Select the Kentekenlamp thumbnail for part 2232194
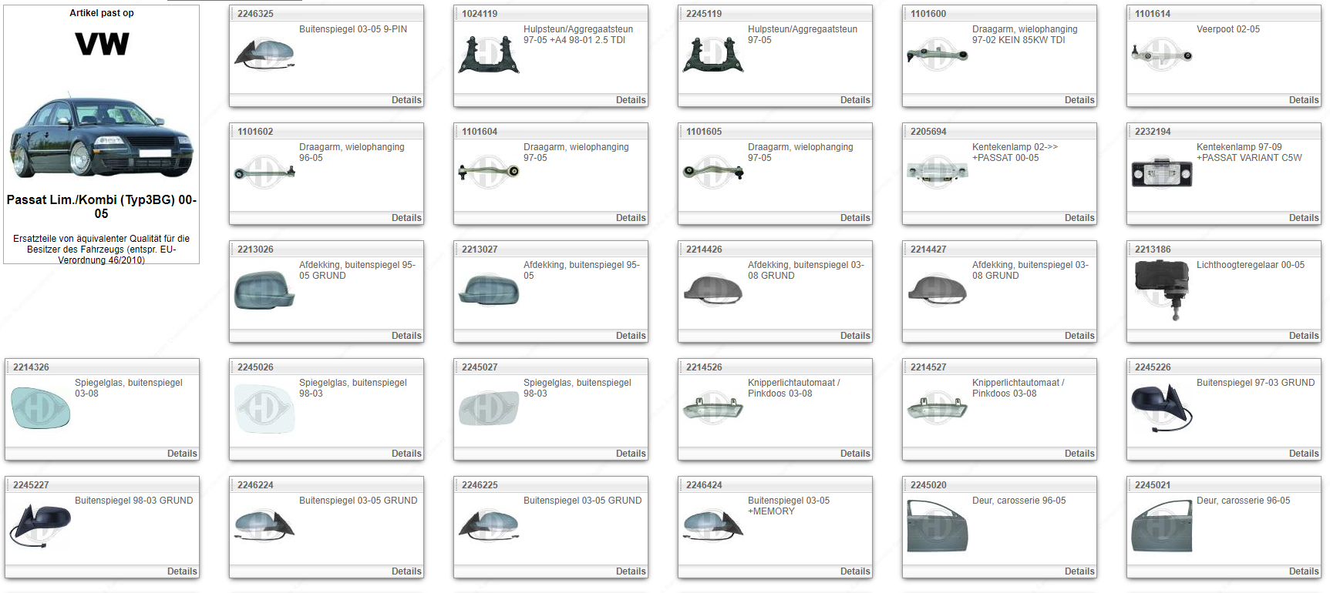This screenshot has height=593, width=1330. tap(1161, 173)
